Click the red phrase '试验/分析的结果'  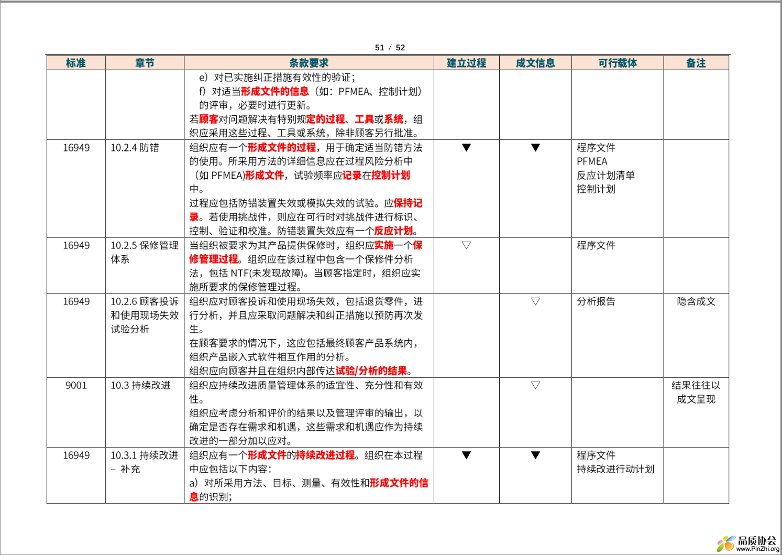(371, 371)
